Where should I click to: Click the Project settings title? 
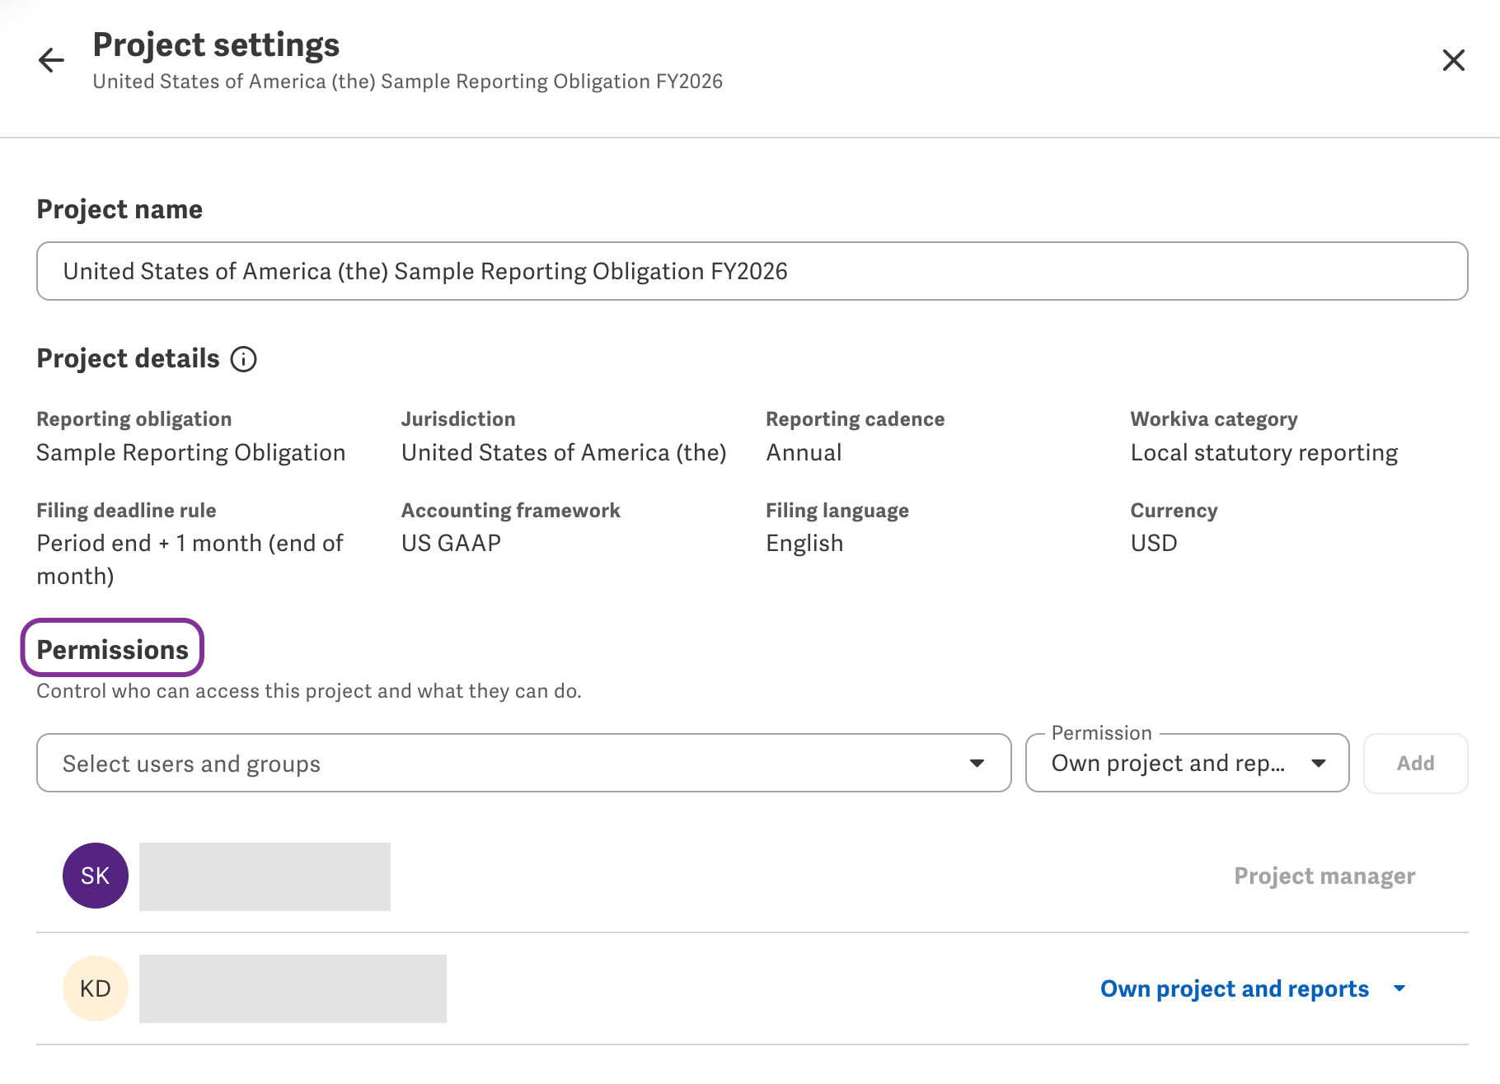[x=216, y=44]
